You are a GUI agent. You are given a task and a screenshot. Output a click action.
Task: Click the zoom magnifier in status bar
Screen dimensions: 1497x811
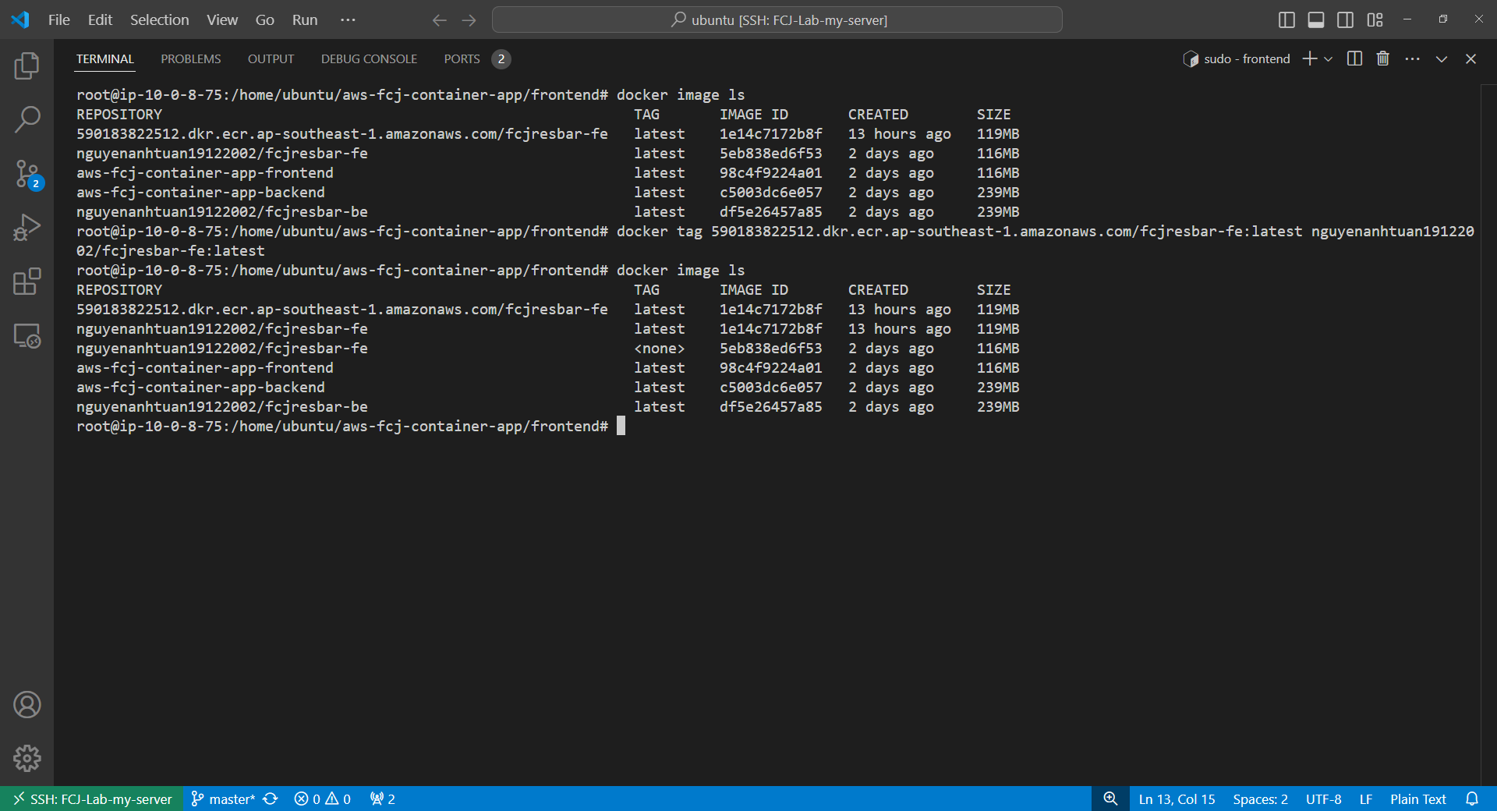pos(1110,799)
